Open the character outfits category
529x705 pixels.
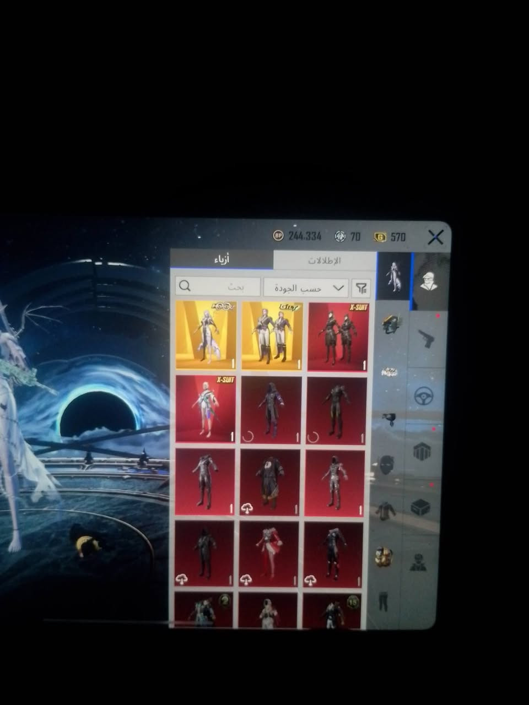point(429,280)
